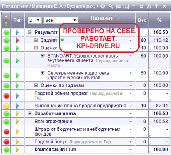This screenshot has width=171, height=155.
Task: Sort by the Название column header
Action: point(102,18)
